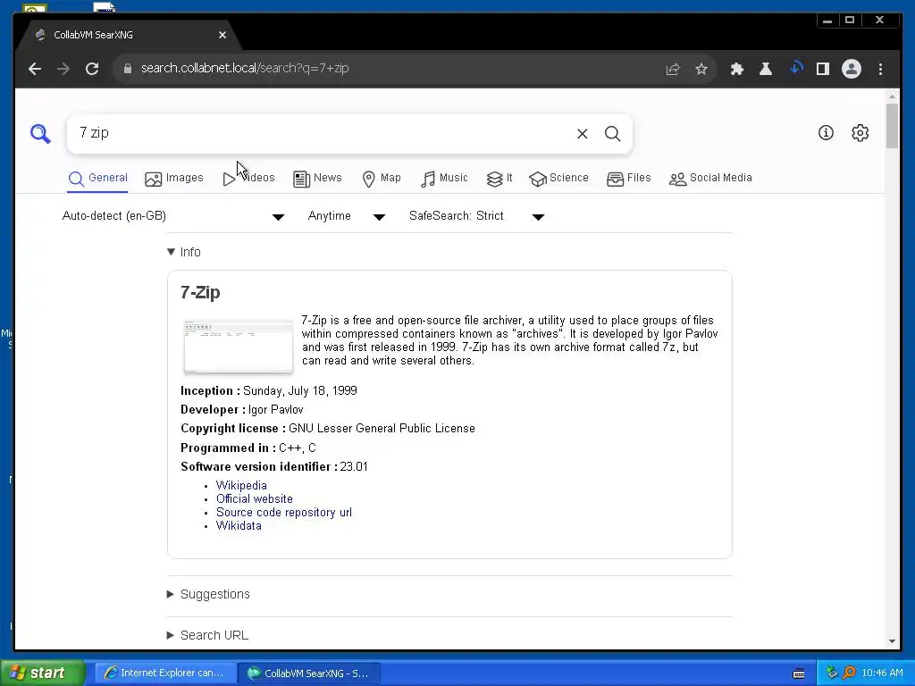Expand the Search URL section
The width and height of the screenshot is (915, 686).
tap(207, 635)
